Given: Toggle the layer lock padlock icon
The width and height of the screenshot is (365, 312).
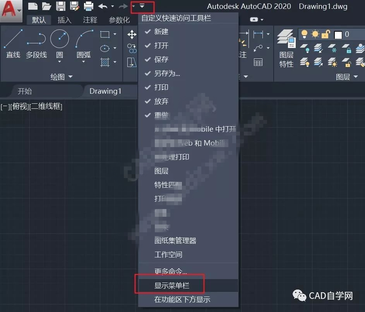Looking at the screenshot, I should (x=326, y=34).
